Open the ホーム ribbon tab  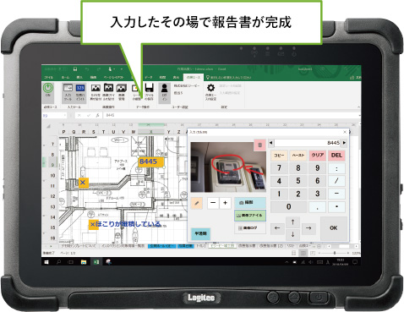(x=65, y=77)
